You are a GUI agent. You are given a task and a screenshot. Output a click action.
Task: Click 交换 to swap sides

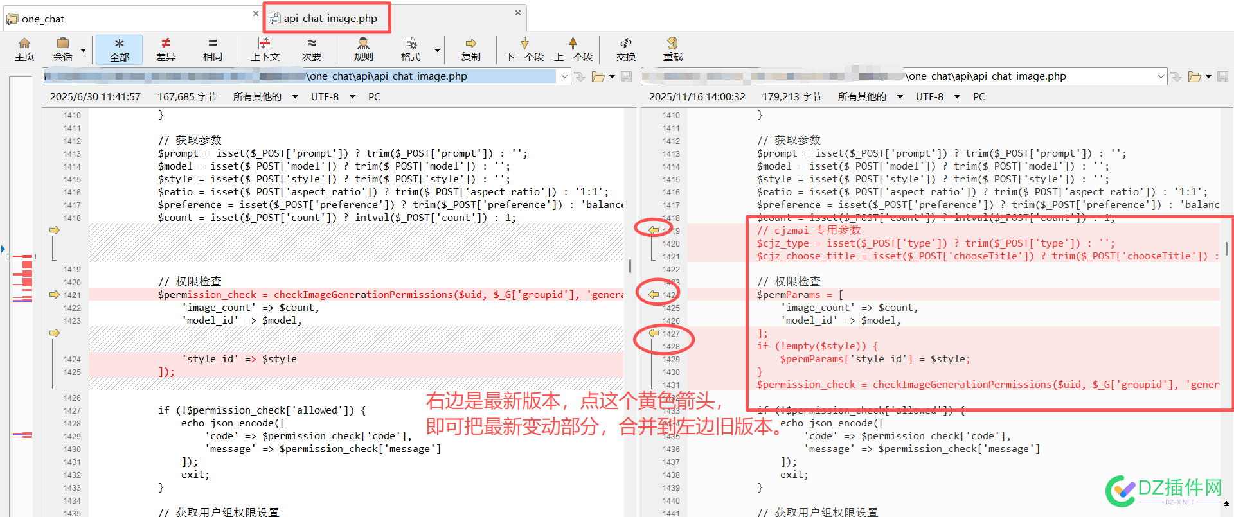[x=626, y=49]
